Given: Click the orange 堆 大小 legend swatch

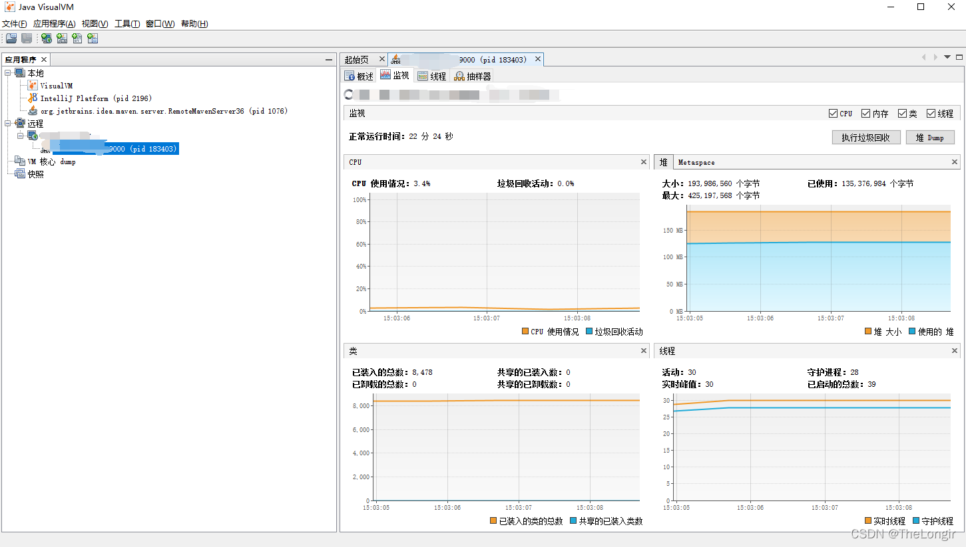Looking at the screenshot, I should (868, 331).
